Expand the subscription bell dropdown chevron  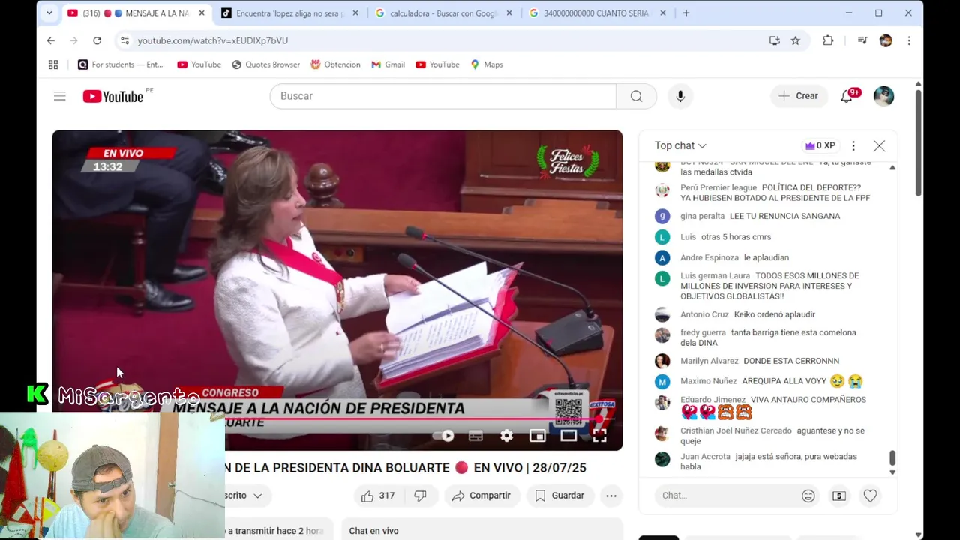[x=257, y=496]
